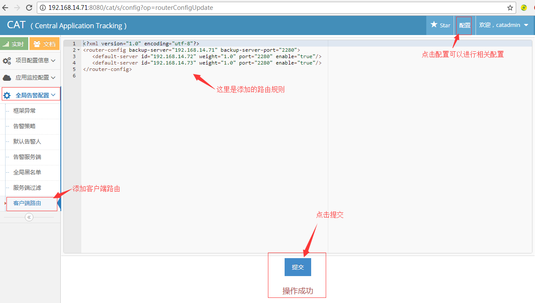Click the browser back arrow
This screenshot has height=303, width=535.
[6, 8]
